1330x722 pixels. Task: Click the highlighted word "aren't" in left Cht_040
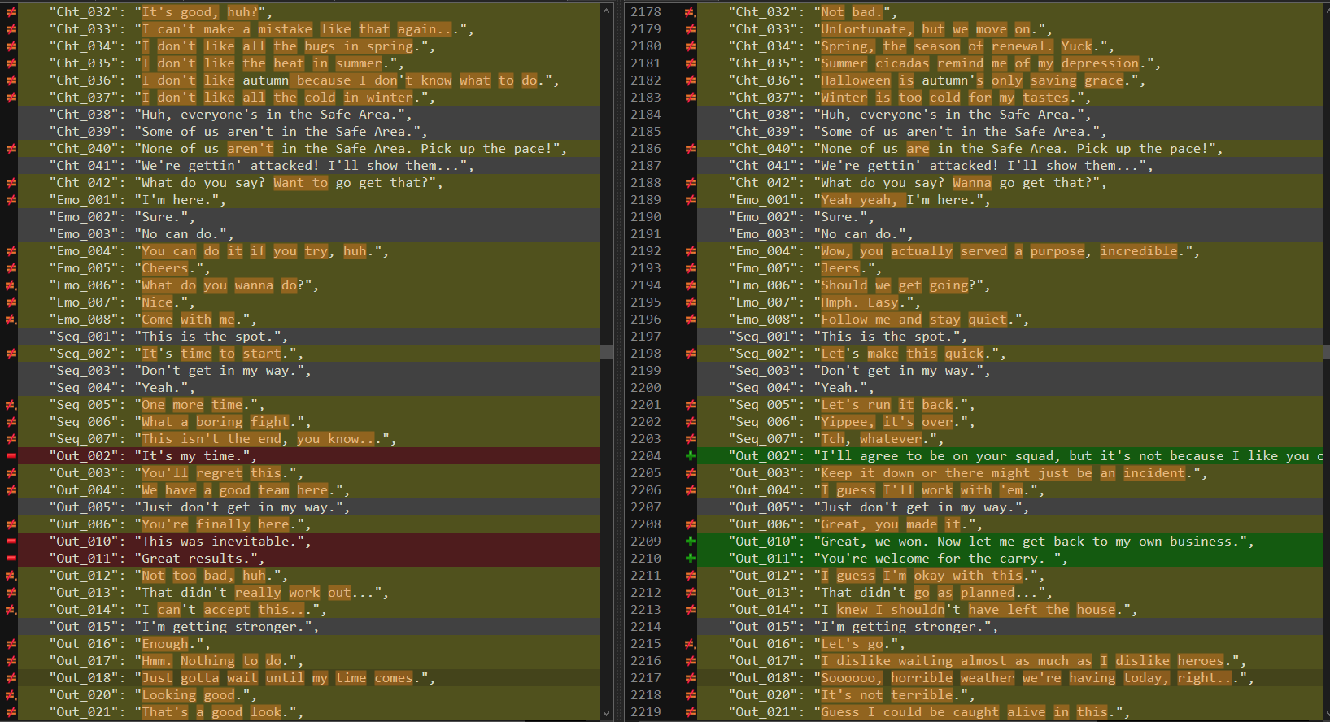coord(251,149)
